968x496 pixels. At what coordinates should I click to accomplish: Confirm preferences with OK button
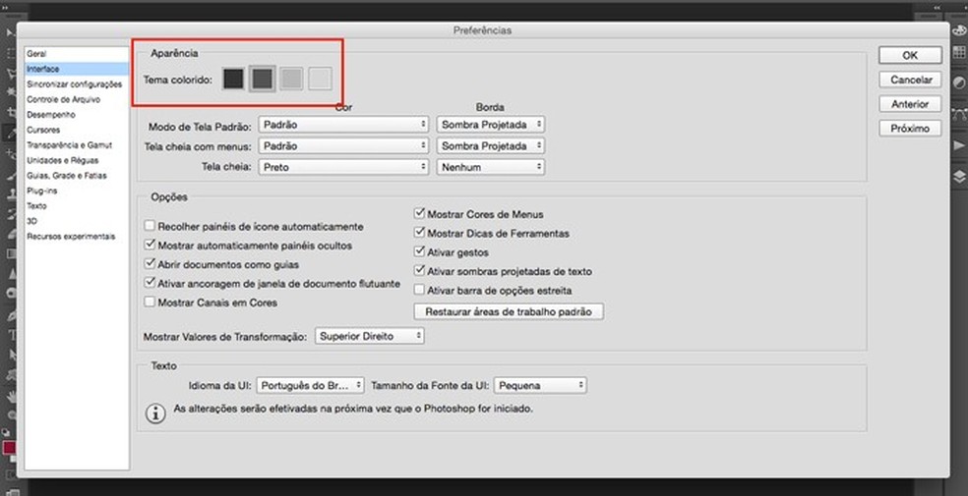click(x=911, y=55)
